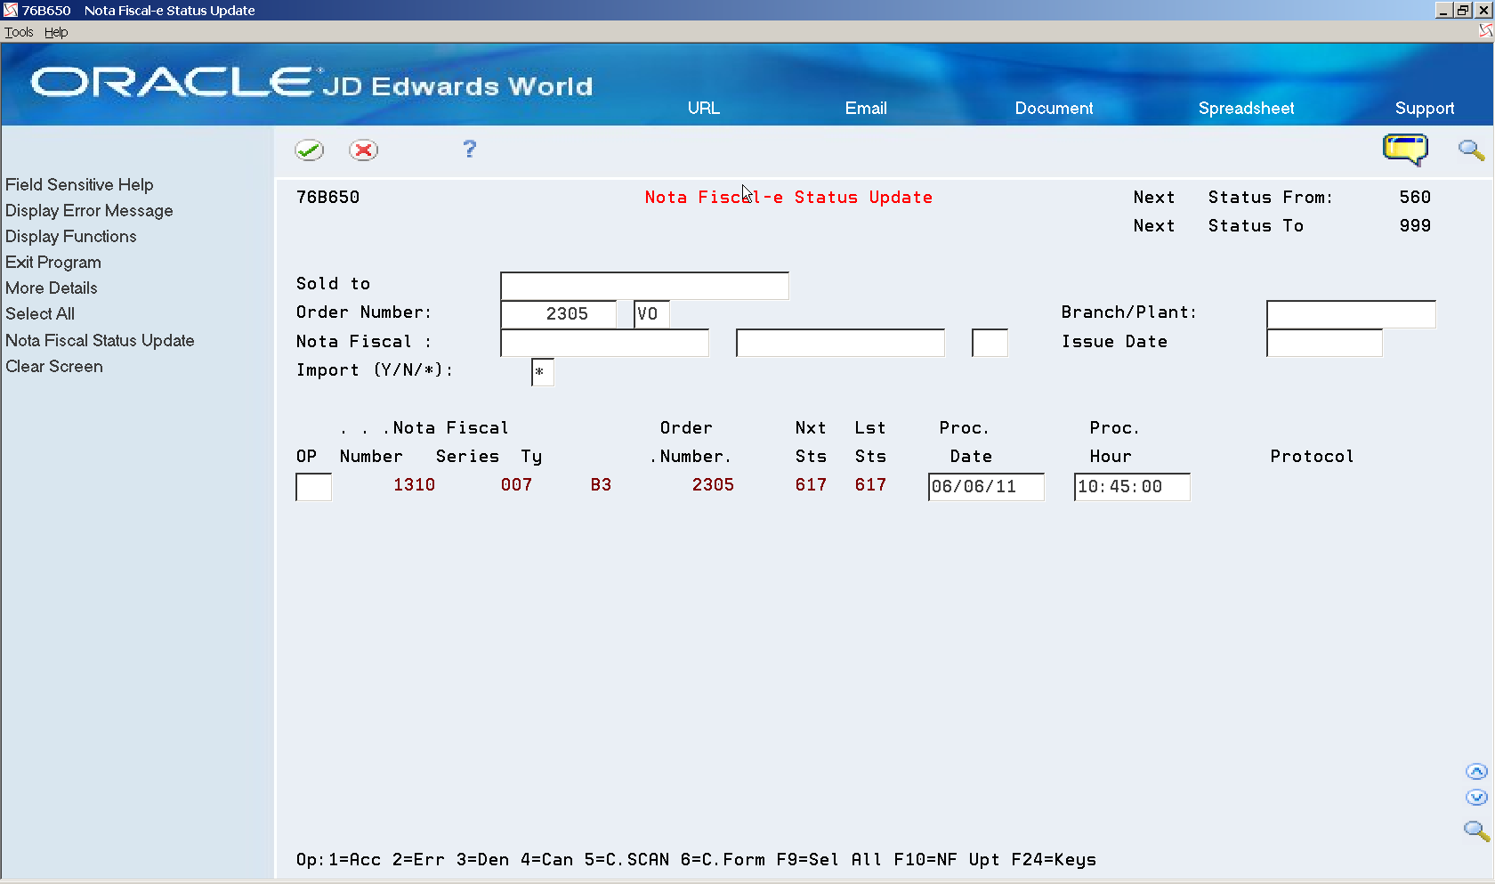Open the Spreadsheet tab in header

coord(1246,108)
